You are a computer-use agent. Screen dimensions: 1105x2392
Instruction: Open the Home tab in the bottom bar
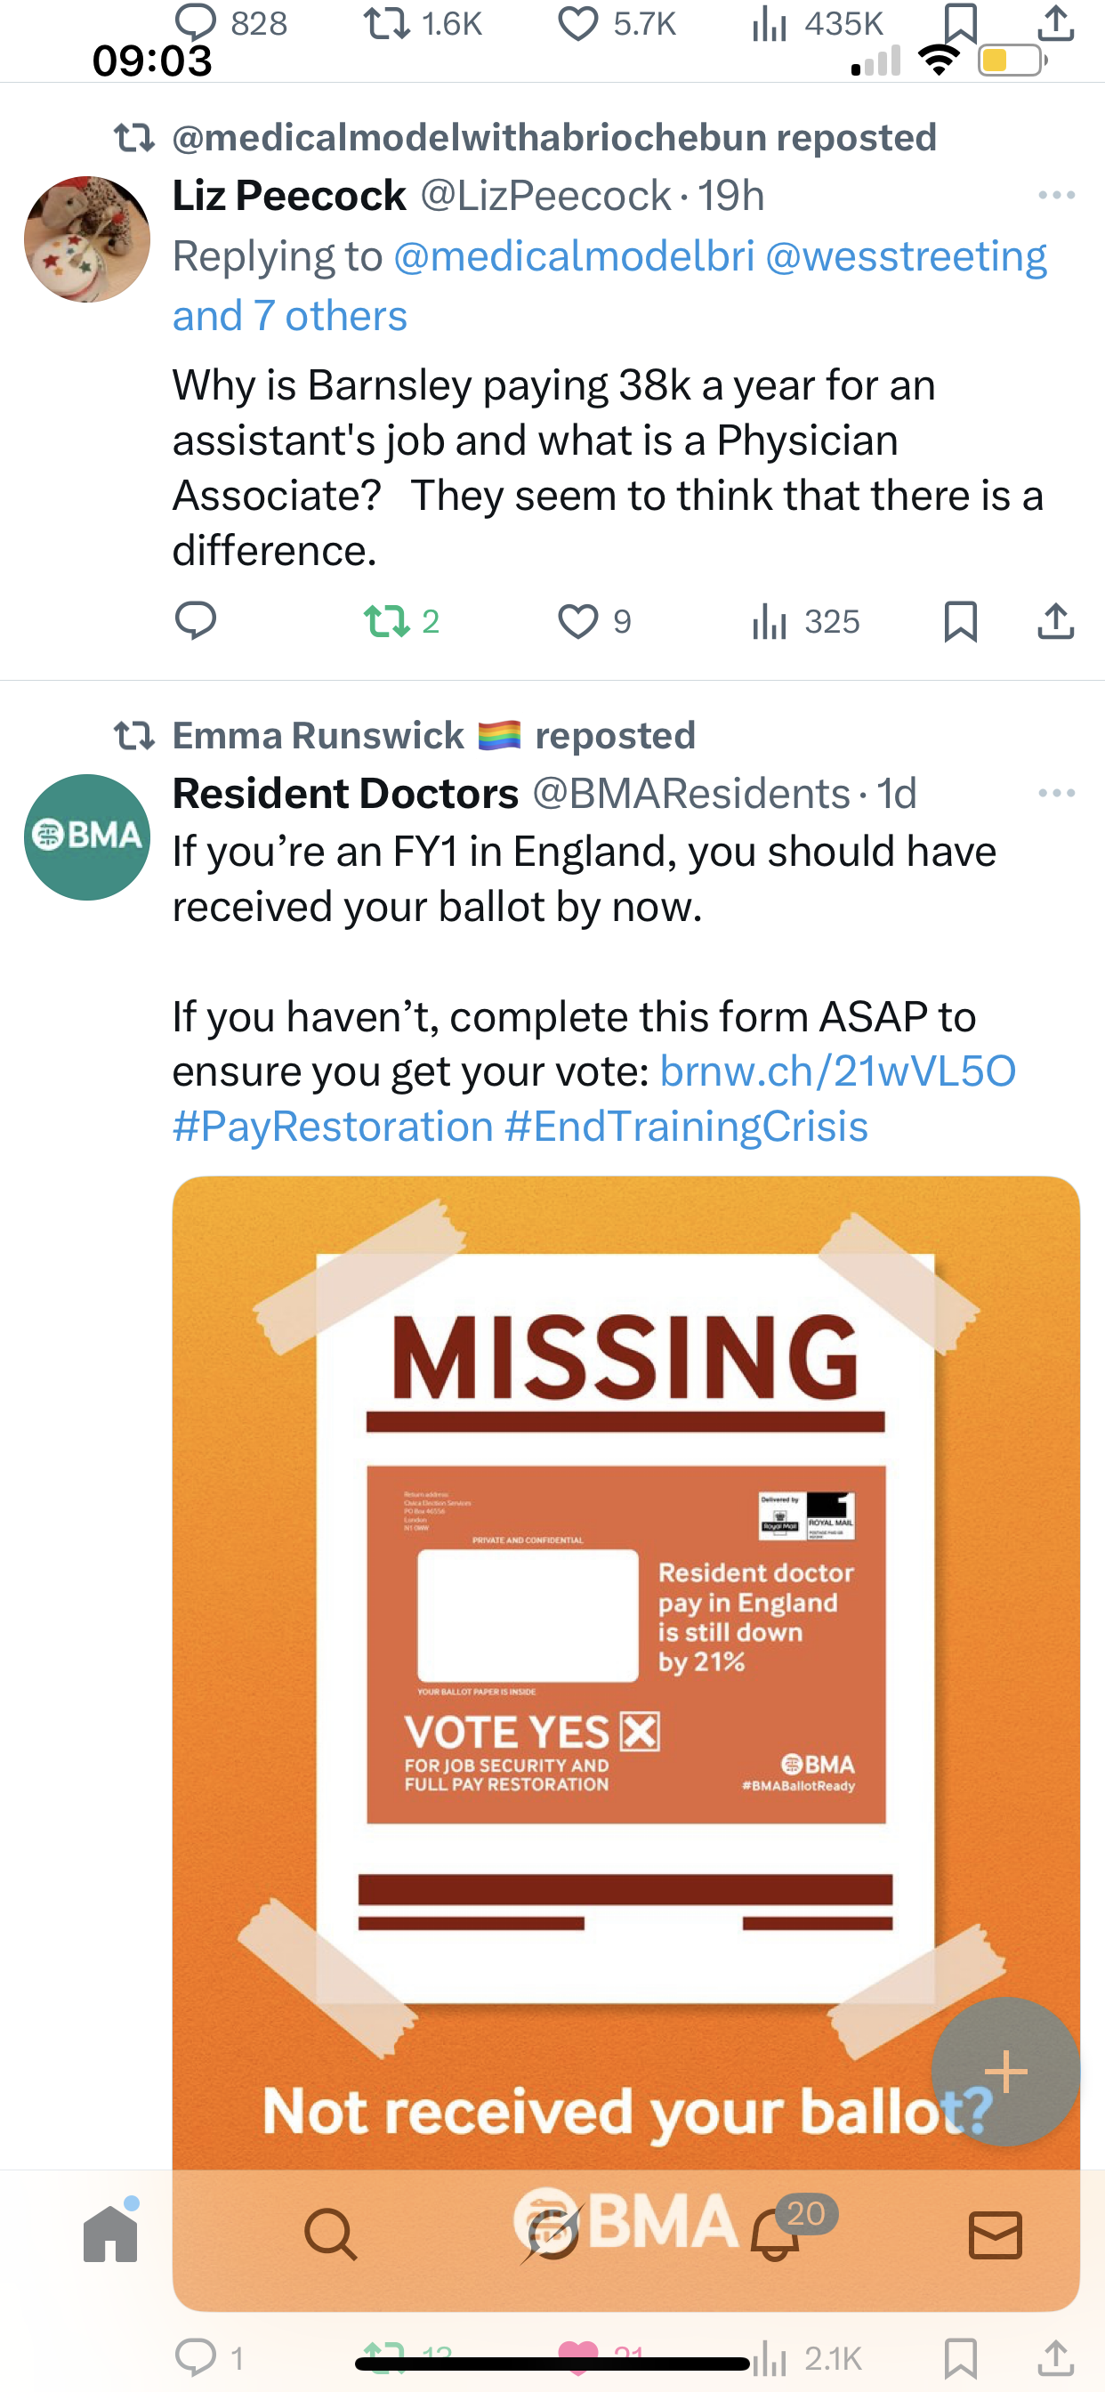(110, 2234)
